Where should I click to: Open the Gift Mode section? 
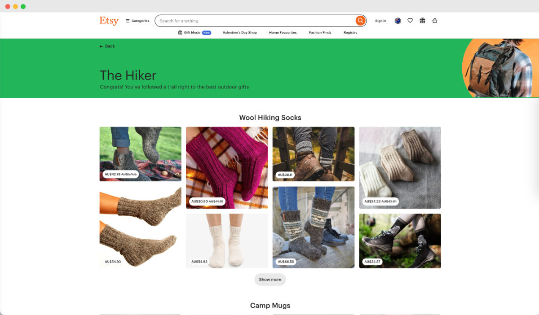[x=190, y=32]
